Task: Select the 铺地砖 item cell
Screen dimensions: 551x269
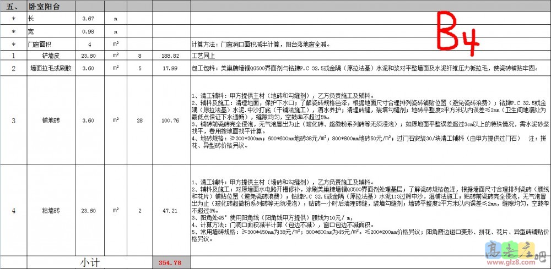Action: (50, 120)
